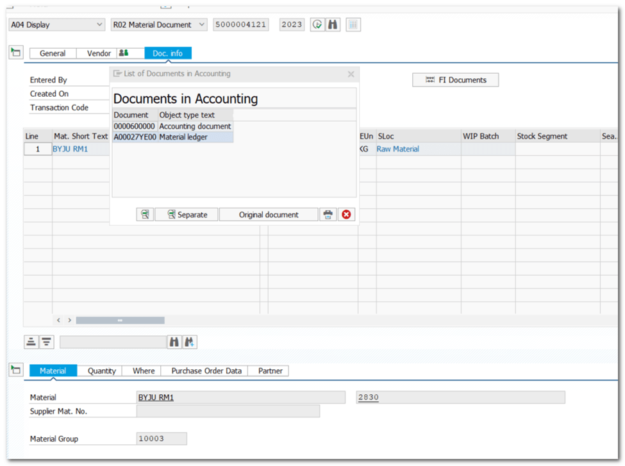Click the item table horizontal scrollbar thumb

120,320
